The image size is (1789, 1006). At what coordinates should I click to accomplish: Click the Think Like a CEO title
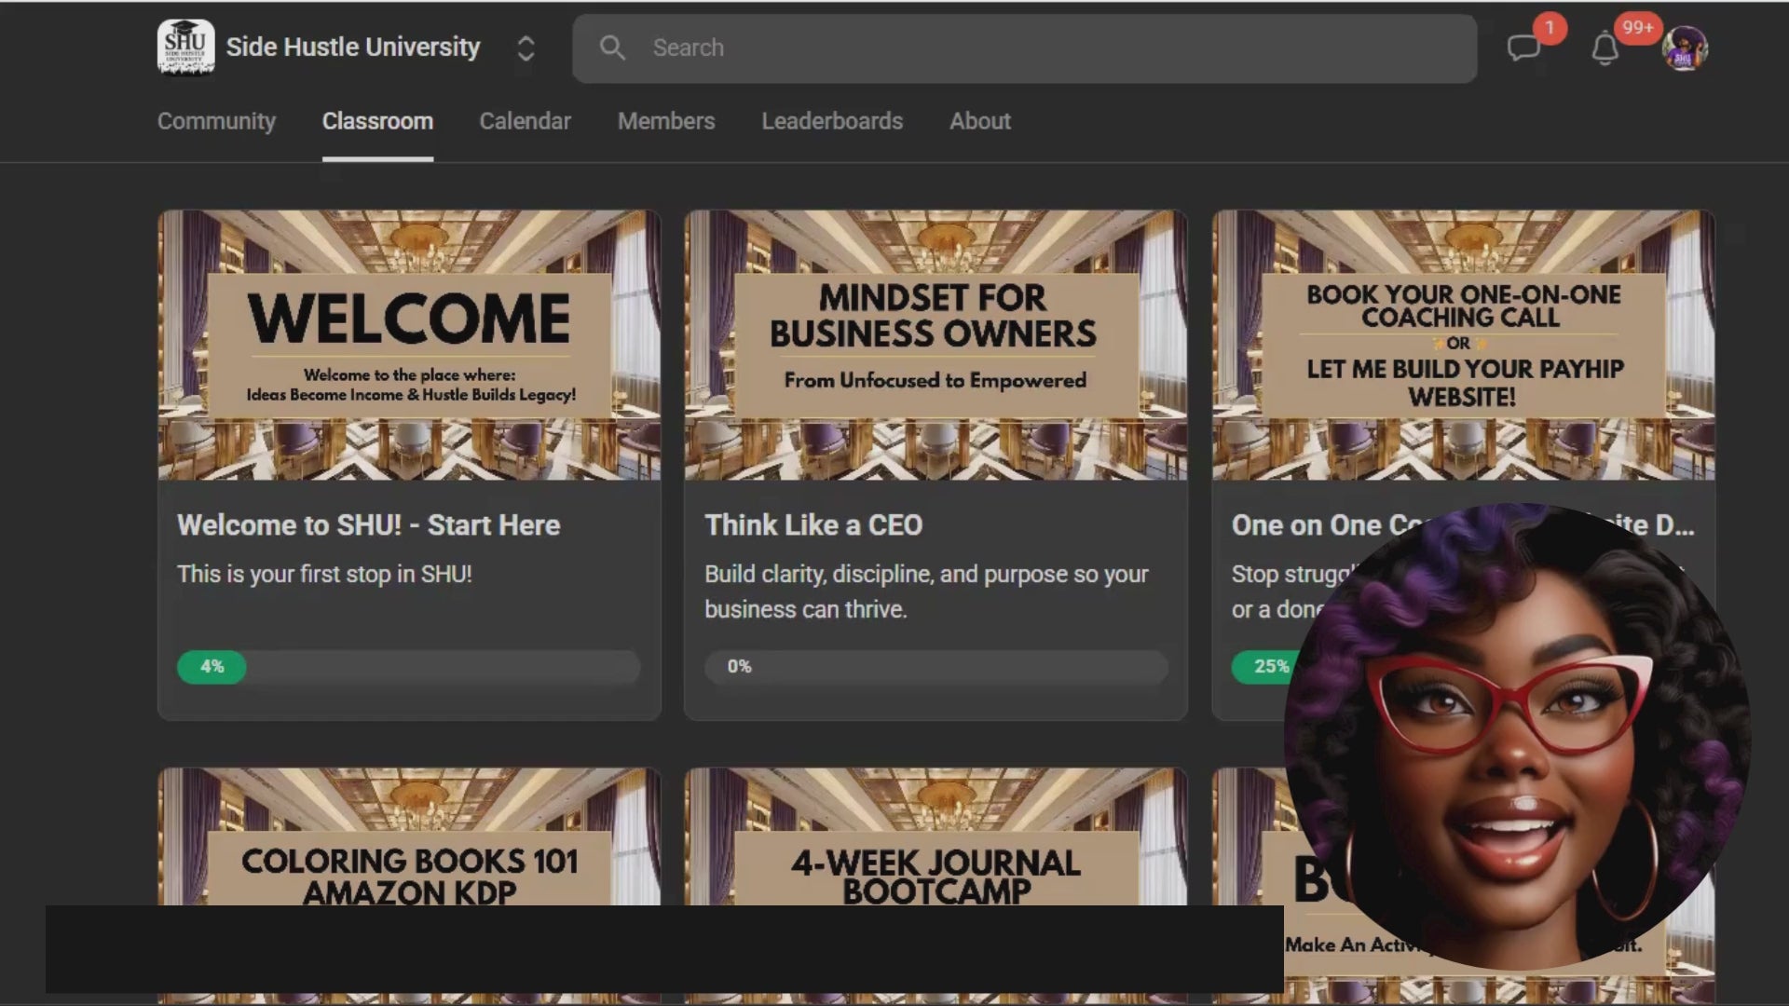813,525
